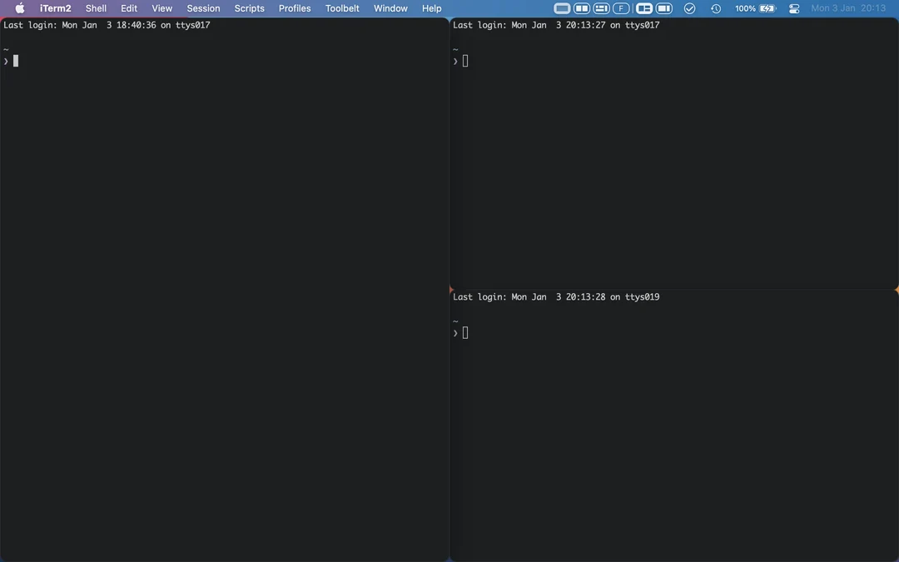Select the horizontal split layout icon
The width and height of the screenshot is (899, 562).
coord(601,7)
